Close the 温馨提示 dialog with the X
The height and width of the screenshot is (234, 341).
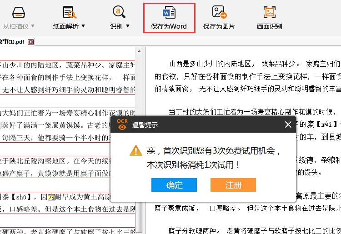coord(288,124)
